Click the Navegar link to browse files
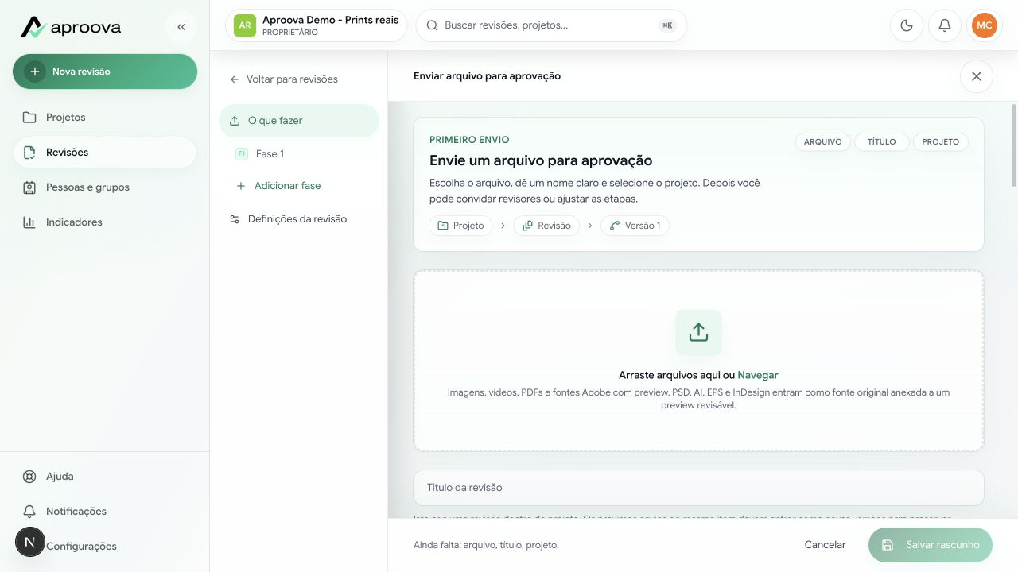Image resolution: width=1018 pixels, height=572 pixels. coord(758,375)
